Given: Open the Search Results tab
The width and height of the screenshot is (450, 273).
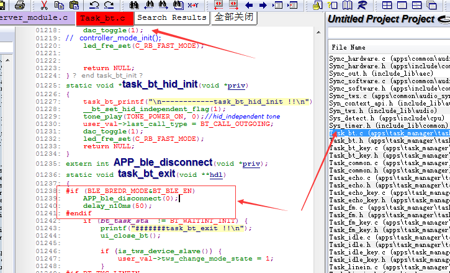Looking at the screenshot, I should (171, 18).
